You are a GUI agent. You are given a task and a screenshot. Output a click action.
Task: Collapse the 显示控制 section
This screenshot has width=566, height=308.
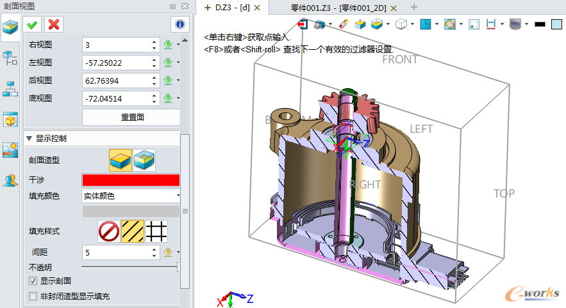pos(29,138)
